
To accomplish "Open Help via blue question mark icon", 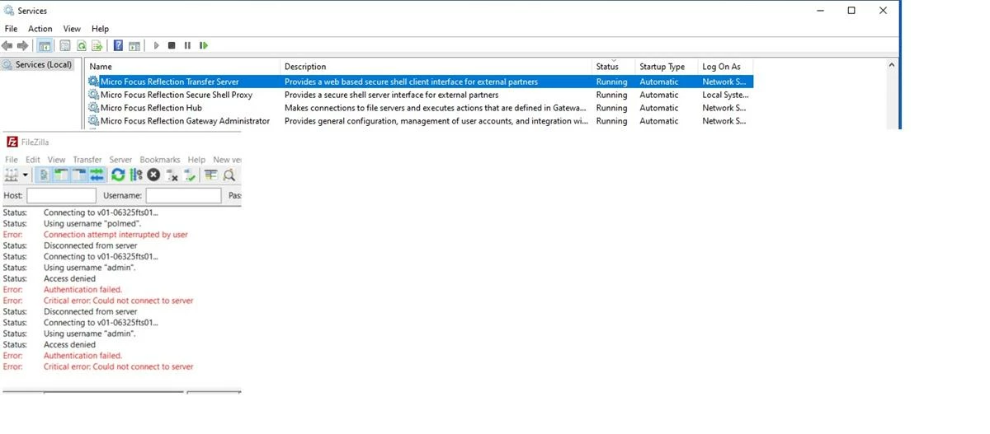I will point(119,45).
